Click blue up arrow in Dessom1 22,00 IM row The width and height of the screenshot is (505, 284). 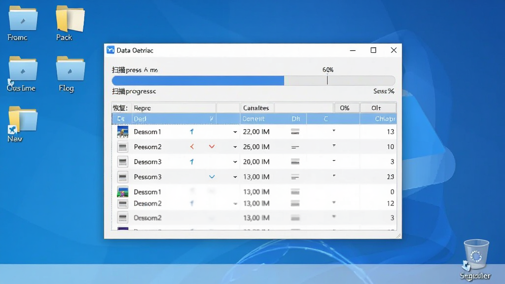point(192,132)
